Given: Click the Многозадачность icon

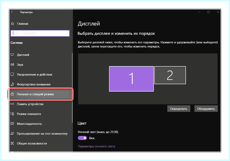Looking at the screenshot, I should (12, 123).
